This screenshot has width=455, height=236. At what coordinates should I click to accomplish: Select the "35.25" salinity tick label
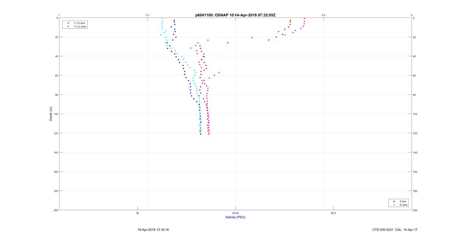coord(235,213)
